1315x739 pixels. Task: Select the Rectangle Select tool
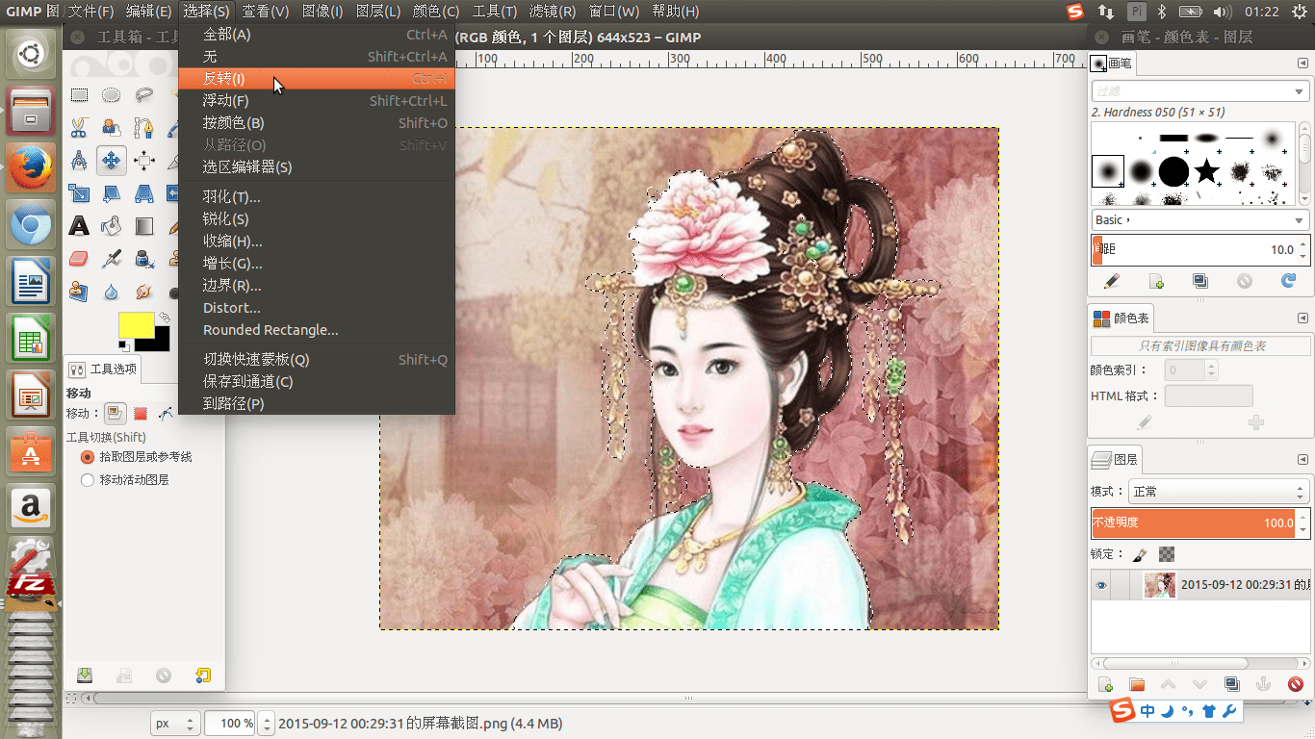(79, 94)
